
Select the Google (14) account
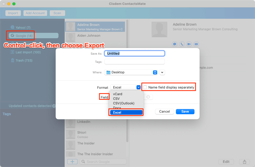pos(33,36)
